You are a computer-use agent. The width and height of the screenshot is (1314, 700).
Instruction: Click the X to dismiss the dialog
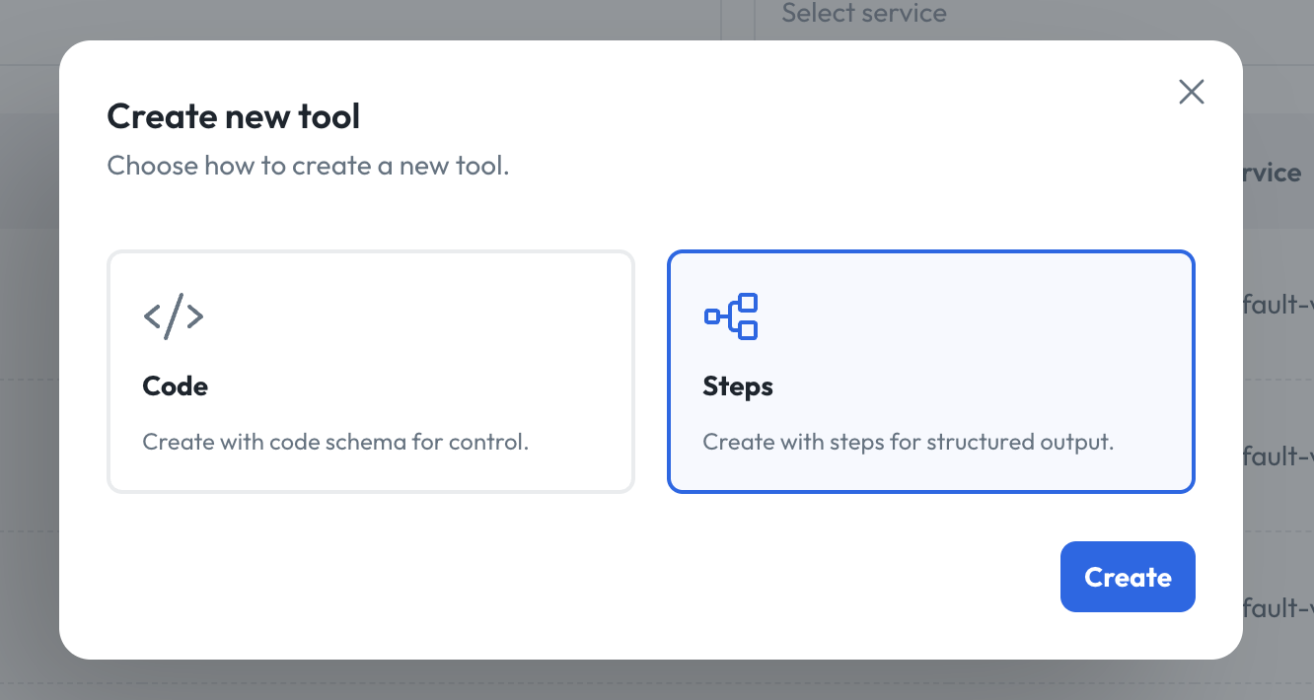pyautogui.click(x=1191, y=92)
